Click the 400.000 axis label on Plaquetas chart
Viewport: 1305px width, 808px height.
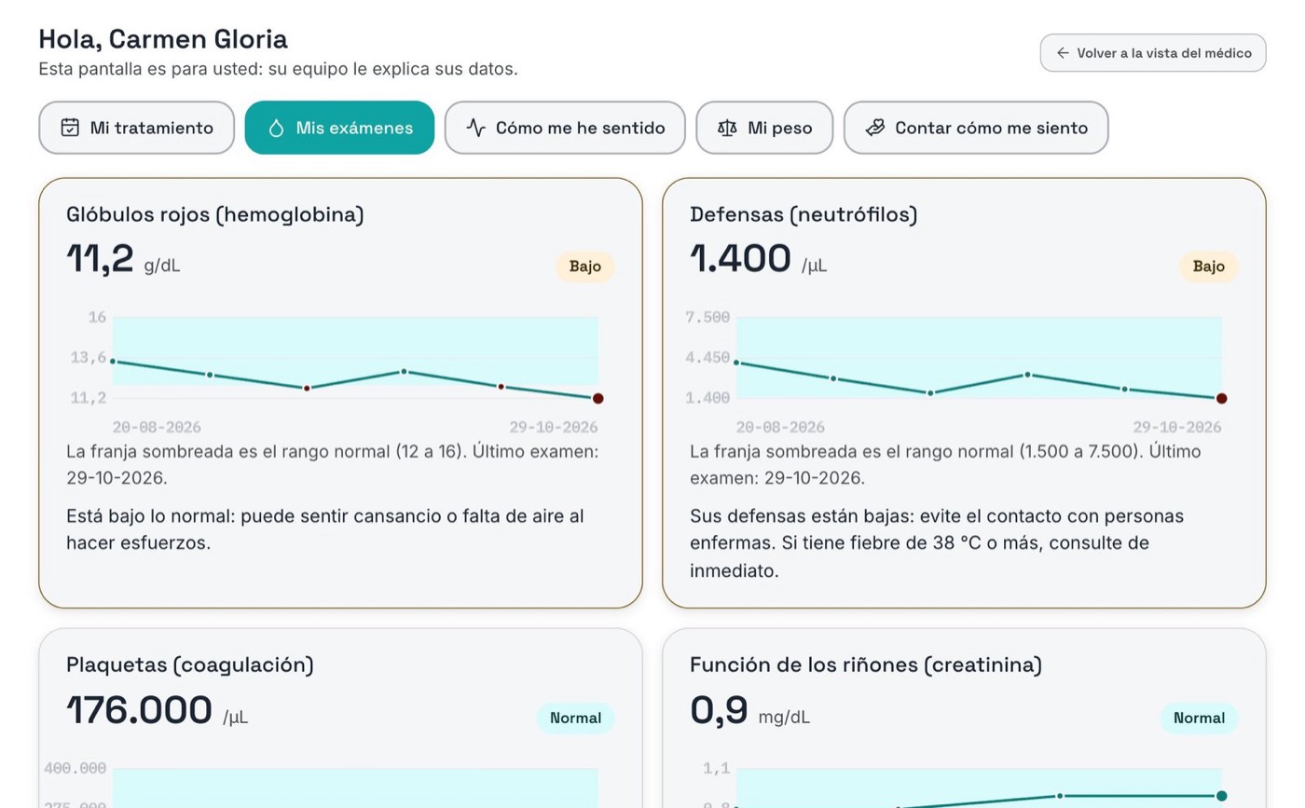tap(75, 769)
